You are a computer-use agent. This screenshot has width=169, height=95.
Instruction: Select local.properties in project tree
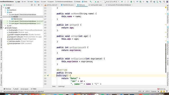coord(15,44)
